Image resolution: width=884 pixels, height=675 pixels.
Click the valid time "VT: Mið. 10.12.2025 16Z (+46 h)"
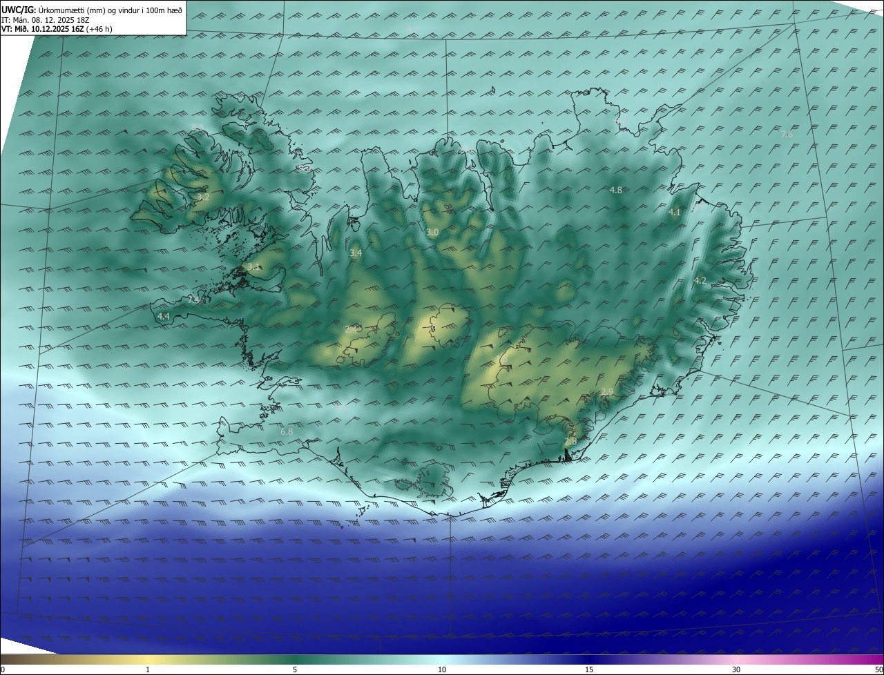[57, 29]
